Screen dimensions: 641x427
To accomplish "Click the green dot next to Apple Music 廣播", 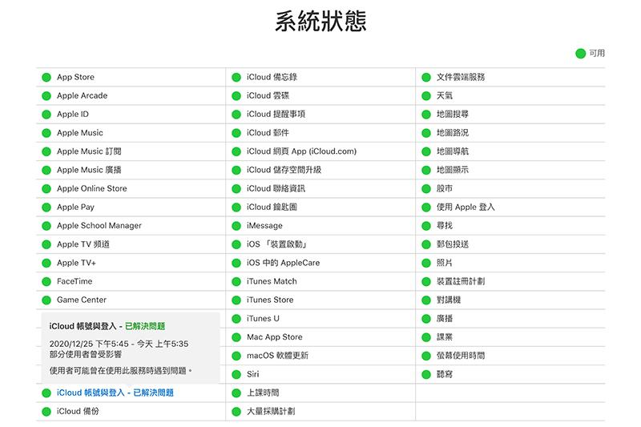I will pos(45,171).
